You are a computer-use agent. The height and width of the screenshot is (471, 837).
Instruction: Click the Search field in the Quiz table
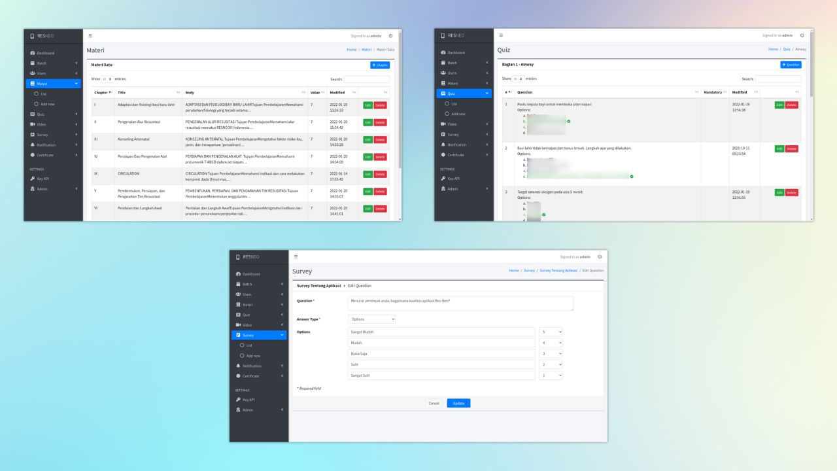[778, 78]
